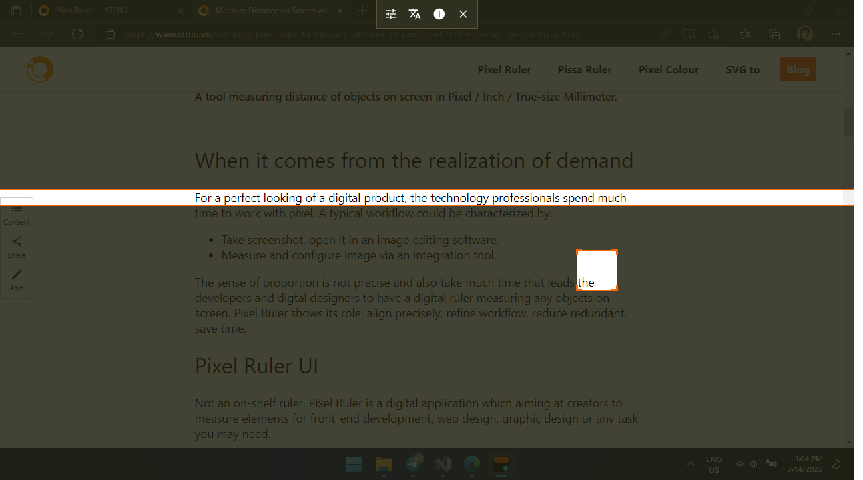Click the Pixel Ruler UI heading

tap(256, 366)
